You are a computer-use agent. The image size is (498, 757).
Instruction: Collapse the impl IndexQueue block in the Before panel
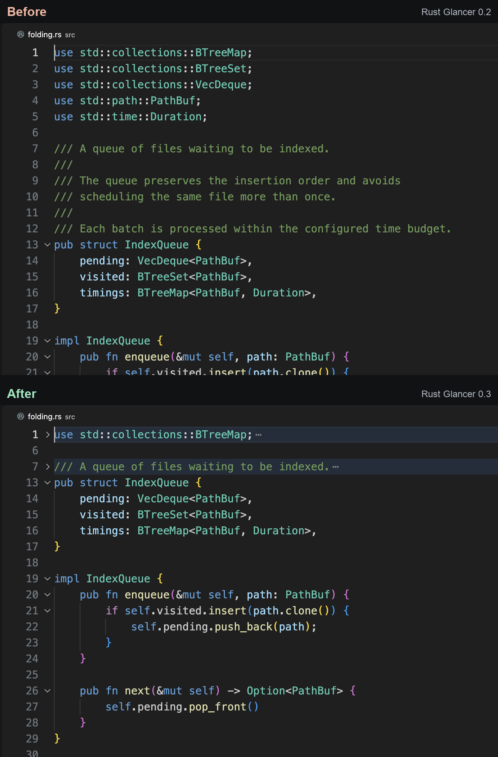[47, 341]
